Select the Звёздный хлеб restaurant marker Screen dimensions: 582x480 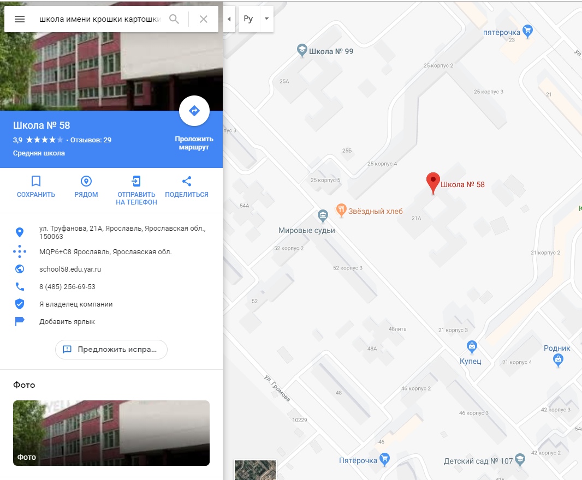click(341, 211)
